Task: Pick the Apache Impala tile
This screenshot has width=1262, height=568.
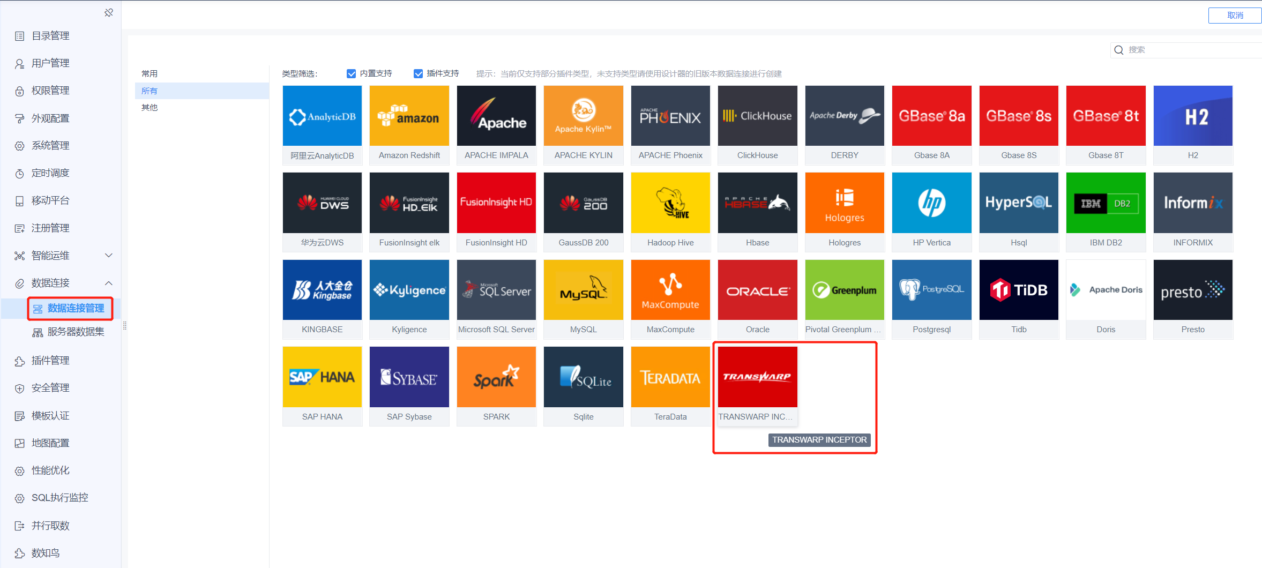Action: [496, 125]
